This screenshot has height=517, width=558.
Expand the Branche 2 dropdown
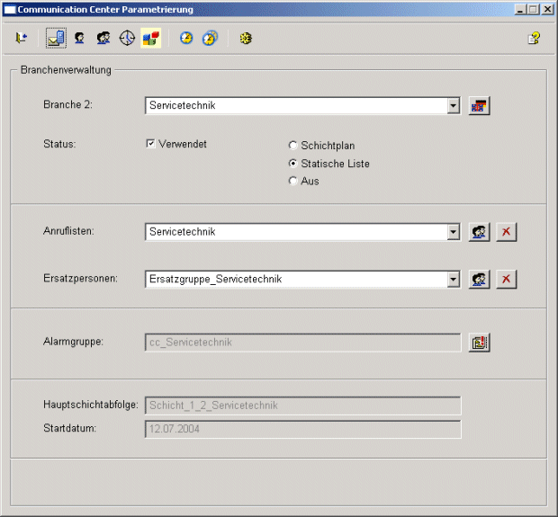pos(454,106)
